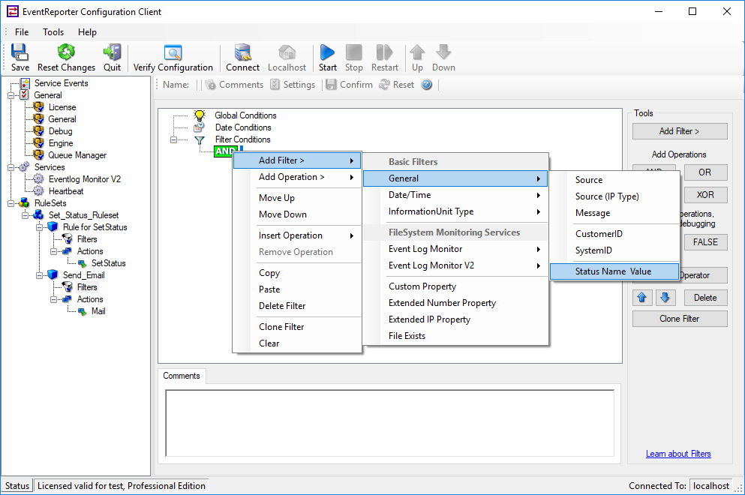
Task: Click the Eventlog Monitor V2 gear icon
Action: click(x=38, y=179)
